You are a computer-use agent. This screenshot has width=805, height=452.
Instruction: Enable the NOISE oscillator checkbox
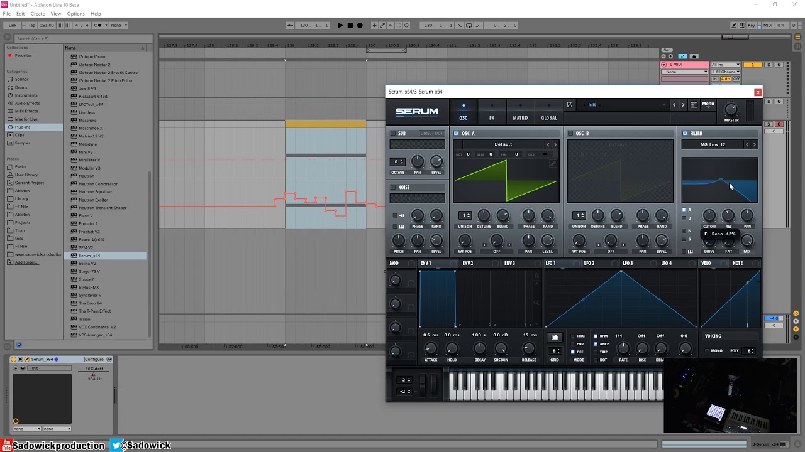click(393, 187)
